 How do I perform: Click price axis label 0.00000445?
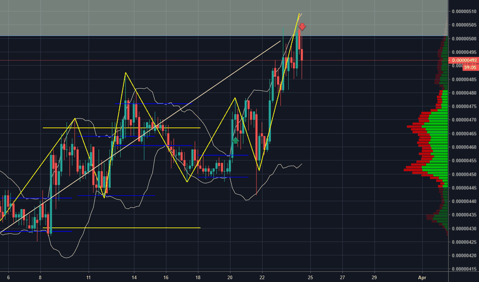[x=464, y=188]
